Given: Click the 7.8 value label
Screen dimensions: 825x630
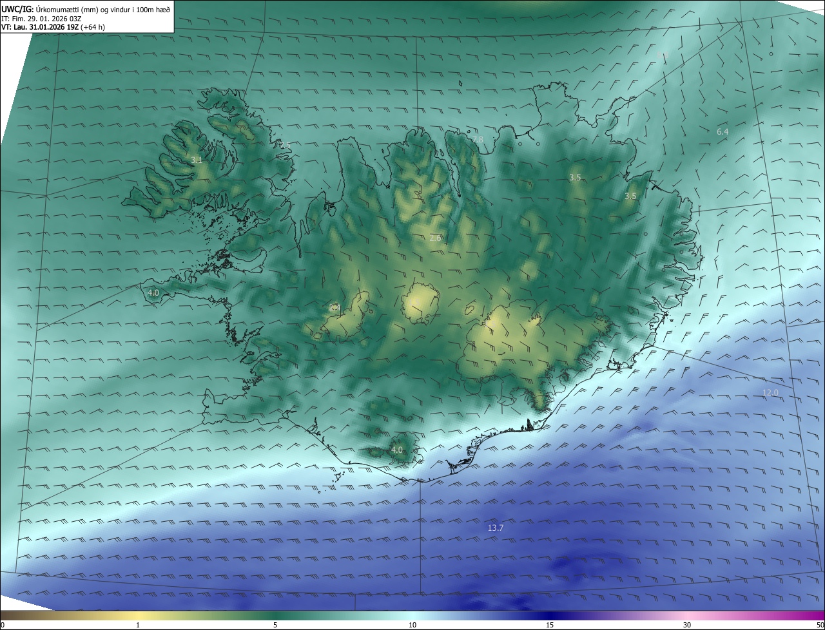Looking at the screenshot, I should point(478,140).
